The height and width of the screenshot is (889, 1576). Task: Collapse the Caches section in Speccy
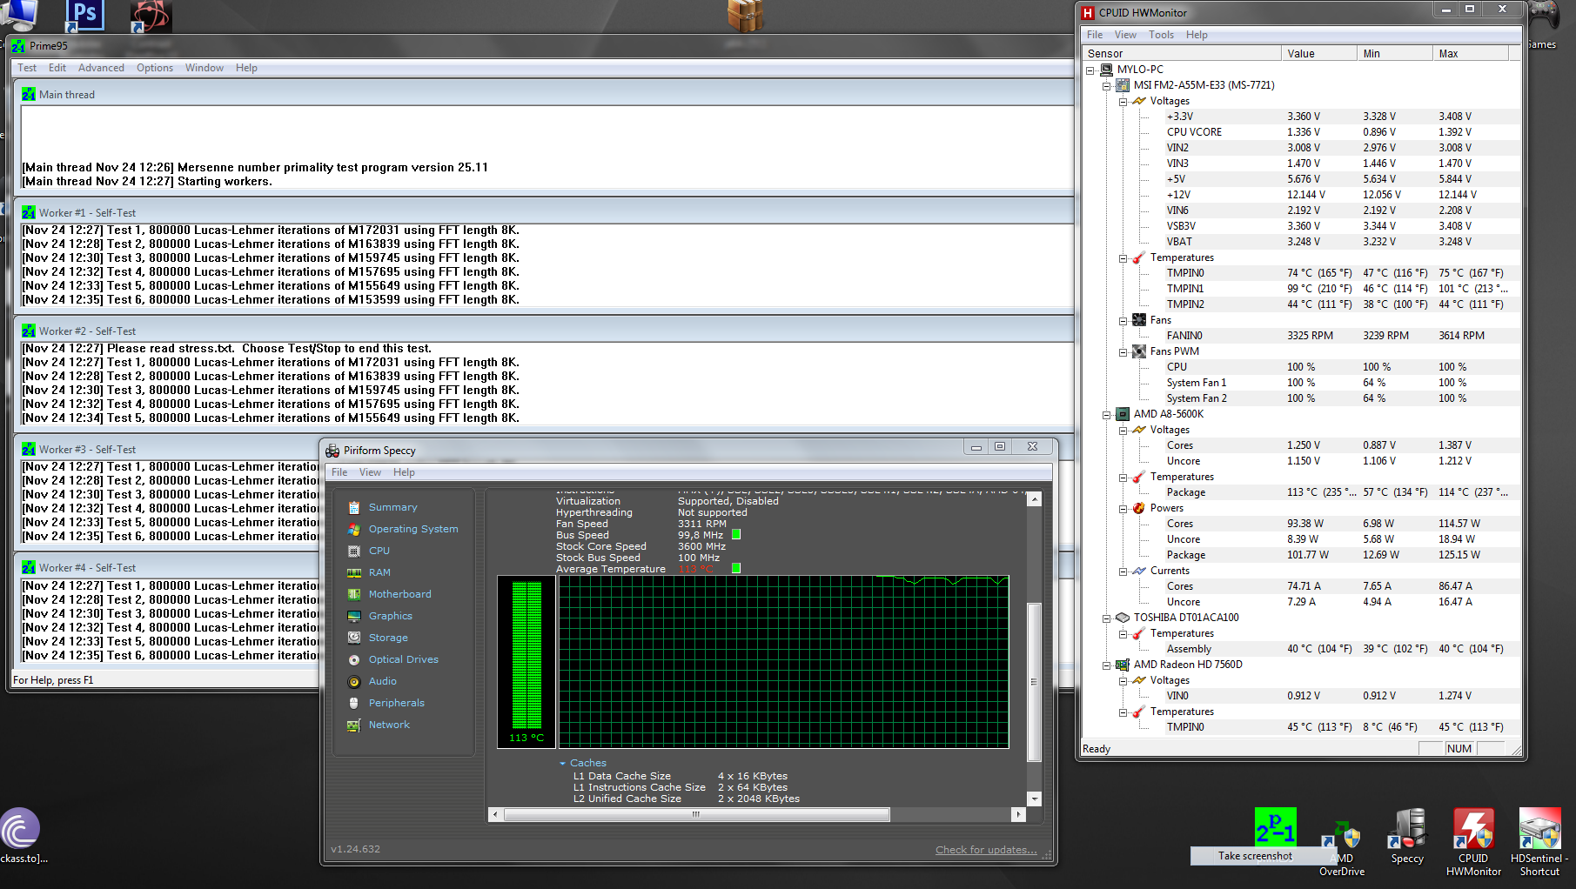pos(562,763)
